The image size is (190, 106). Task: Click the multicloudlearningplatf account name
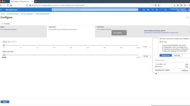[x=178, y=9]
